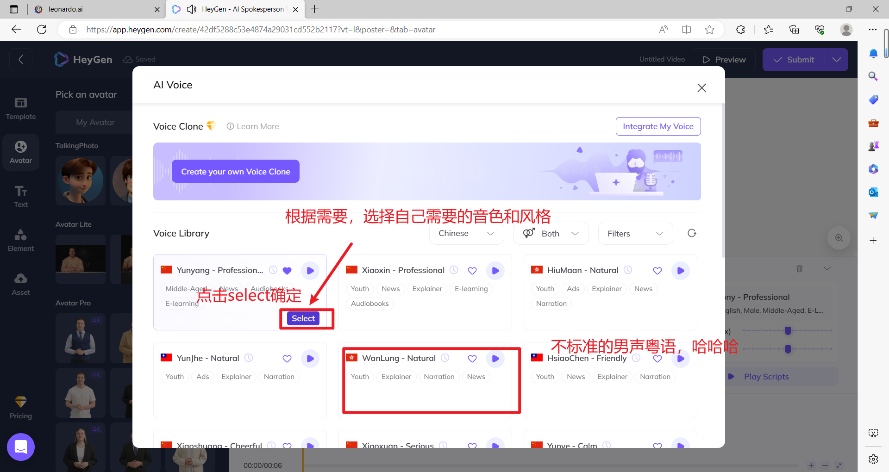889x472 pixels.
Task: Select the cartoon boy TalkingPhoto avatar
Action: point(81,180)
